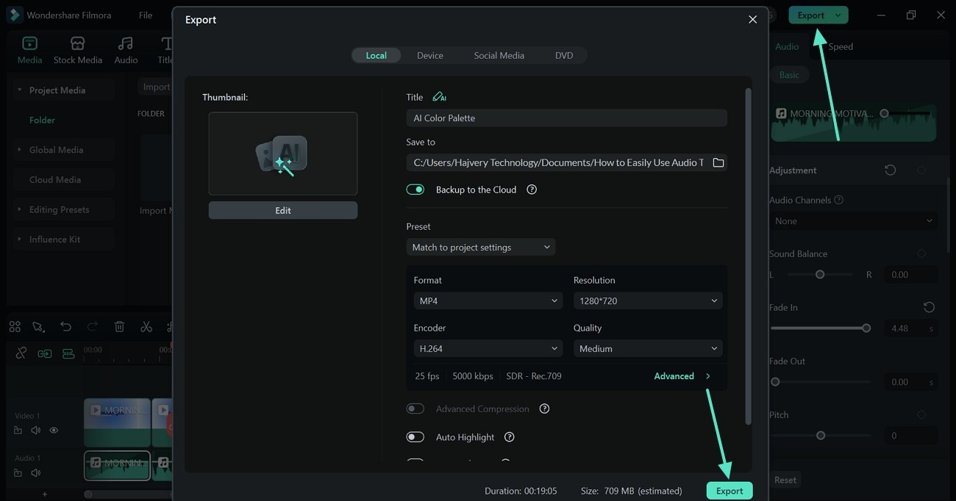Viewport: 956px width, 501px height.
Task: Click the Export button in dialog footer
Action: click(730, 491)
